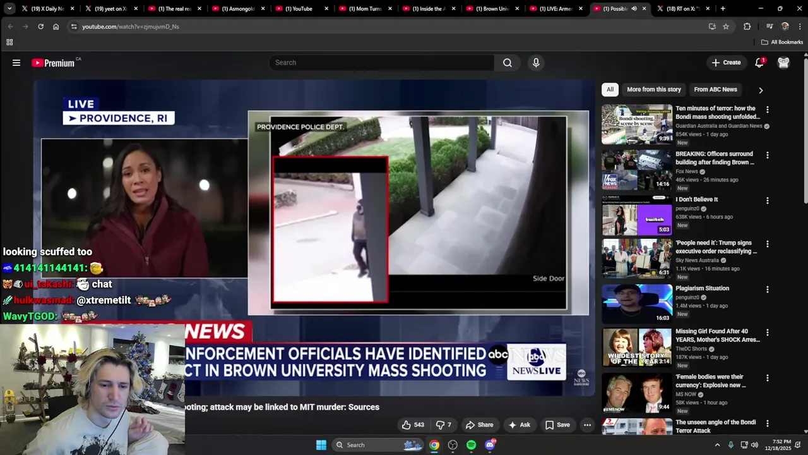The image size is (808, 455).
Task: Open options for BREAKING Officers surround video
Action: click(767, 155)
